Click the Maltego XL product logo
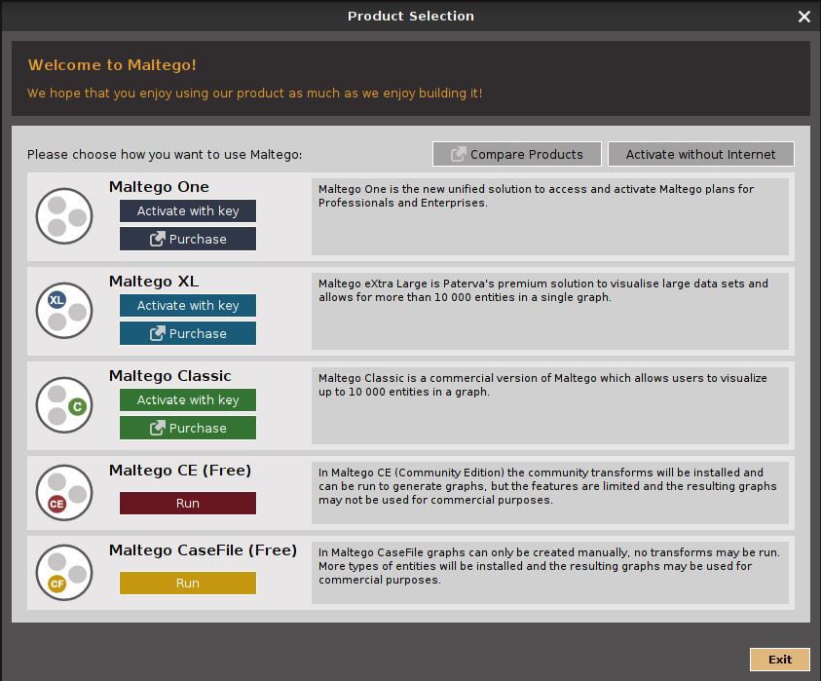The image size is (821, 681). (64, 311)
